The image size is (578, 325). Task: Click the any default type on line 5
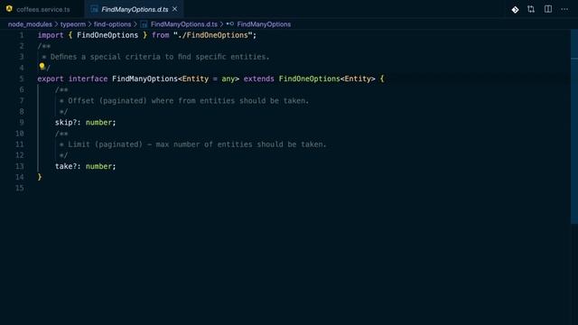[x=228, y=79]
